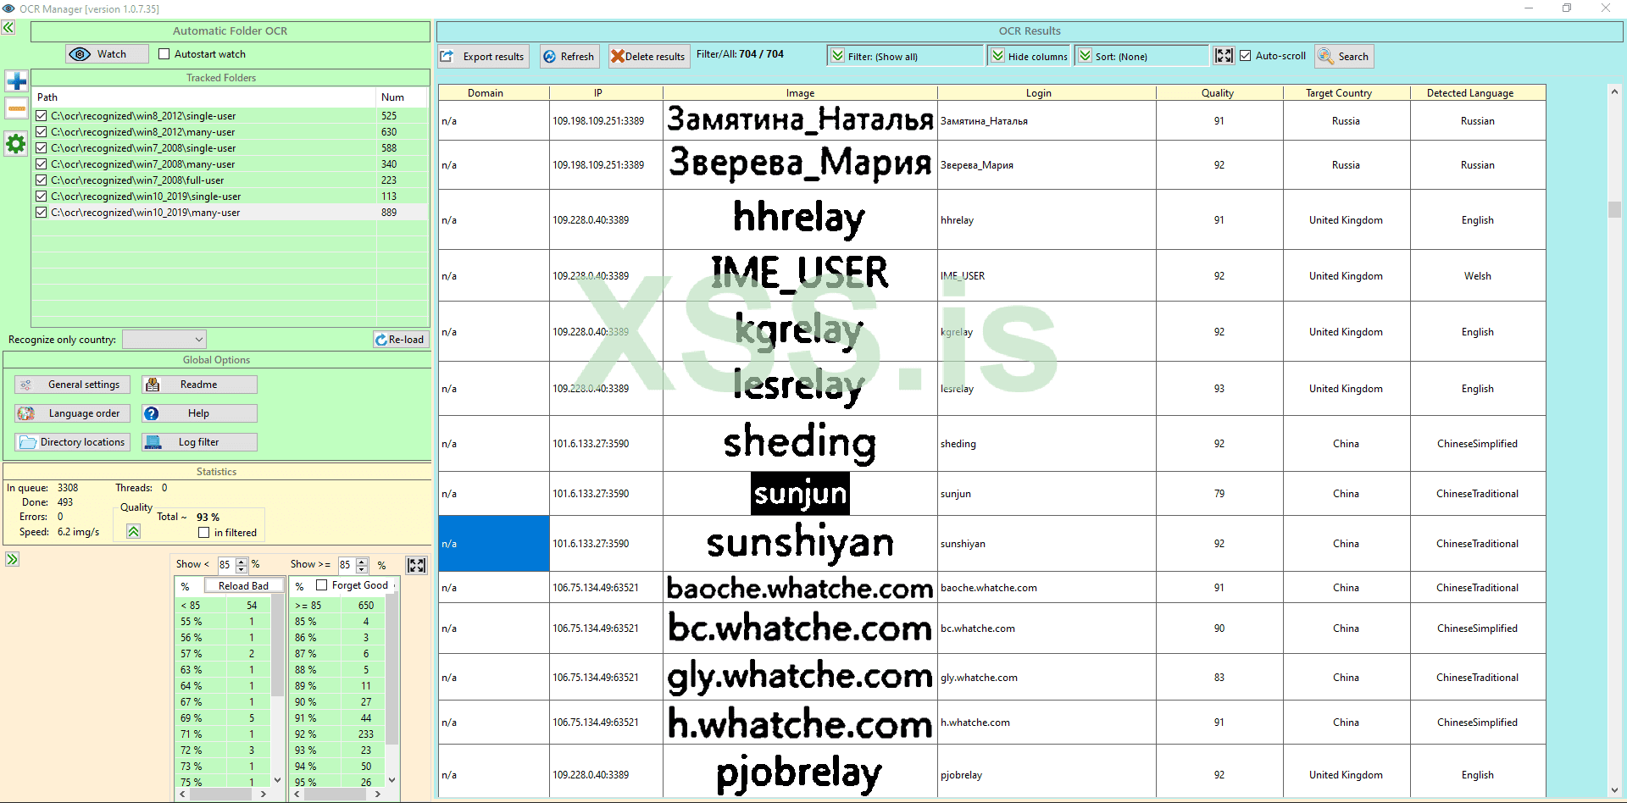This screenshot has height=803, width=1627.
Task: Open the Readme via its document icon
Action: tap(153, 384)
